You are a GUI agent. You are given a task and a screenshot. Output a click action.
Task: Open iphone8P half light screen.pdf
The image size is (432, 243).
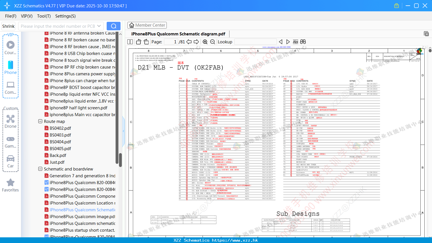click(76, 108)
